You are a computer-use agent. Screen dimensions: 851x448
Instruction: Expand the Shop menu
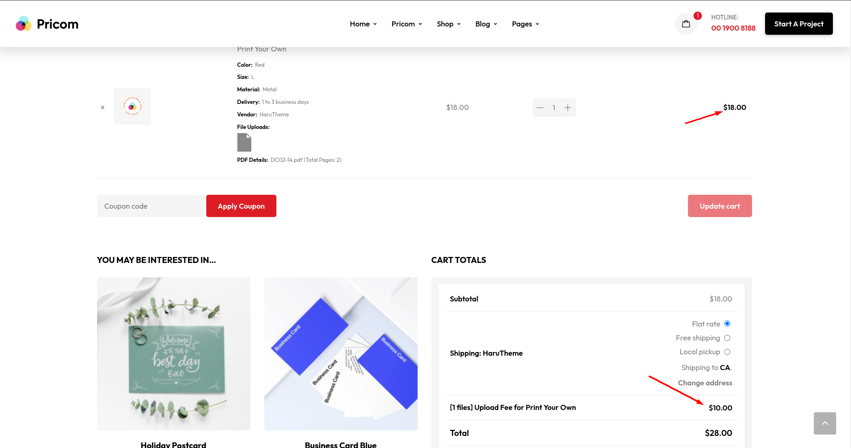(x=449, y=24)
